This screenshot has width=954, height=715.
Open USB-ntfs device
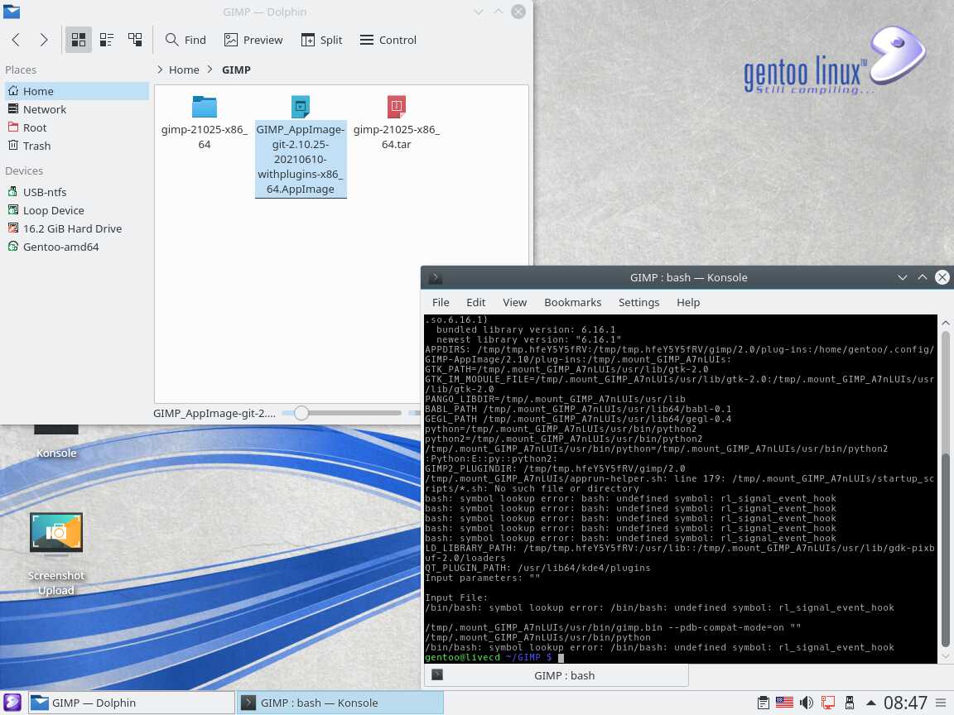click(x=77, y=192)
